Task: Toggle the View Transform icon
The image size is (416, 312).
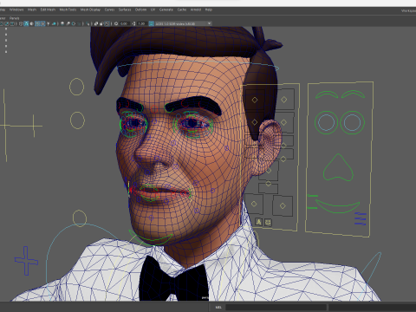Action: (x=151, y=23)
